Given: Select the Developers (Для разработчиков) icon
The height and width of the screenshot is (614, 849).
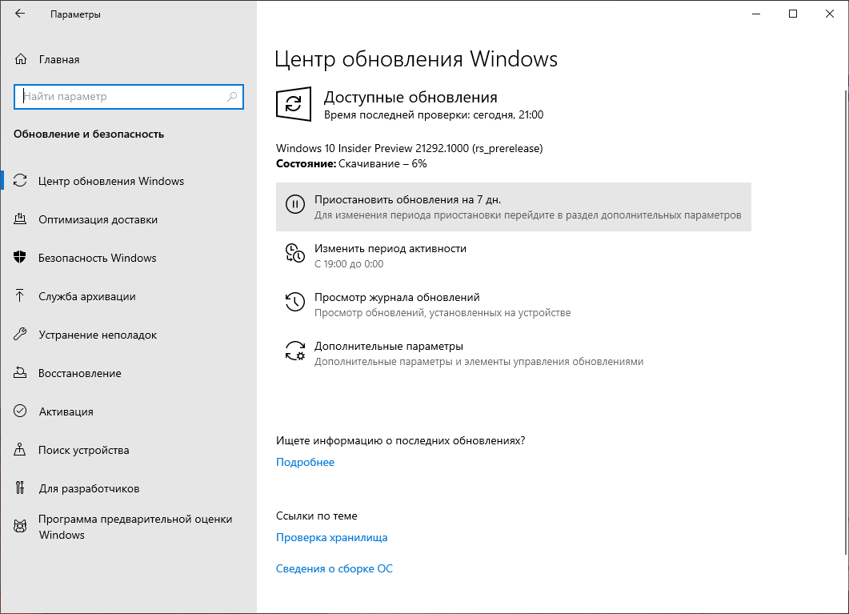Looking at the screenshot, I should click(22, 488).
